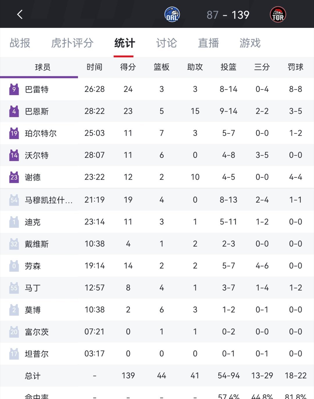Image resolution: width=314 pixels, height=399 pixels.
Task: Tap the back arrow icon
Action: (20, 14)
